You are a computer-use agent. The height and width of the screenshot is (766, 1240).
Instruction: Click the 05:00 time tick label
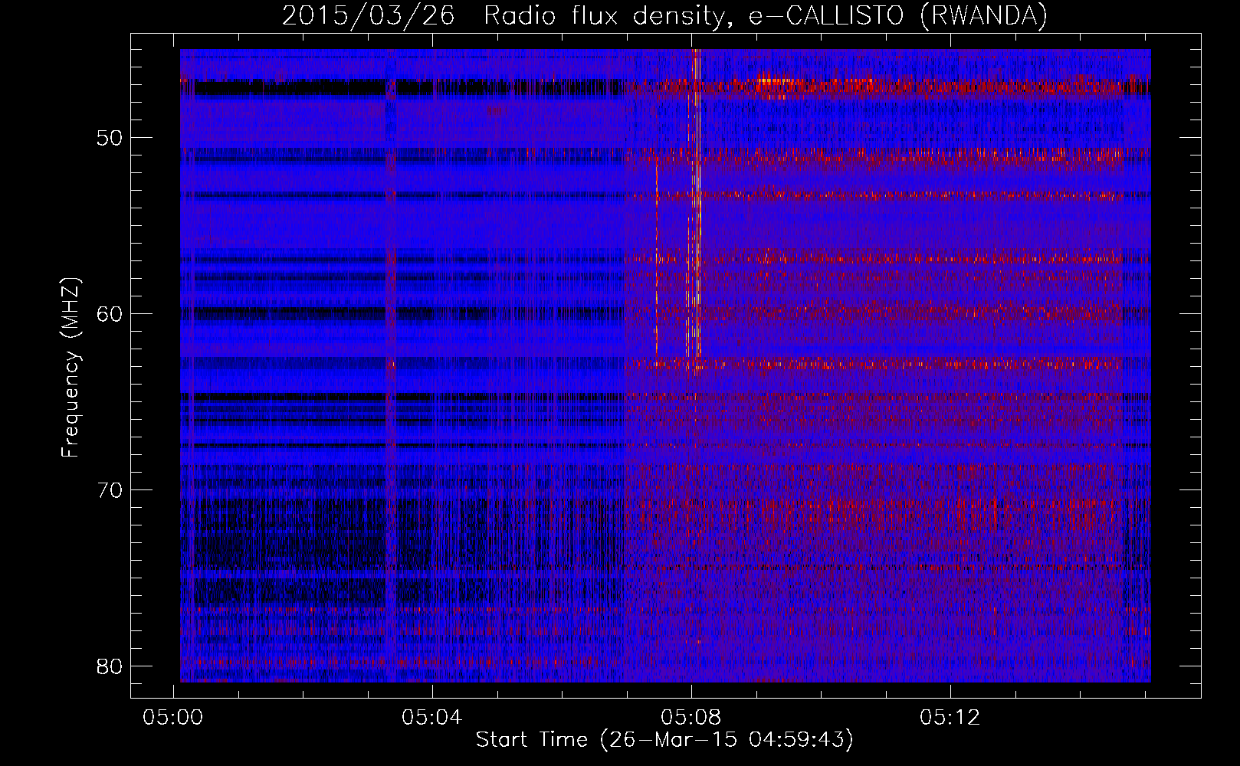(173, 718)
